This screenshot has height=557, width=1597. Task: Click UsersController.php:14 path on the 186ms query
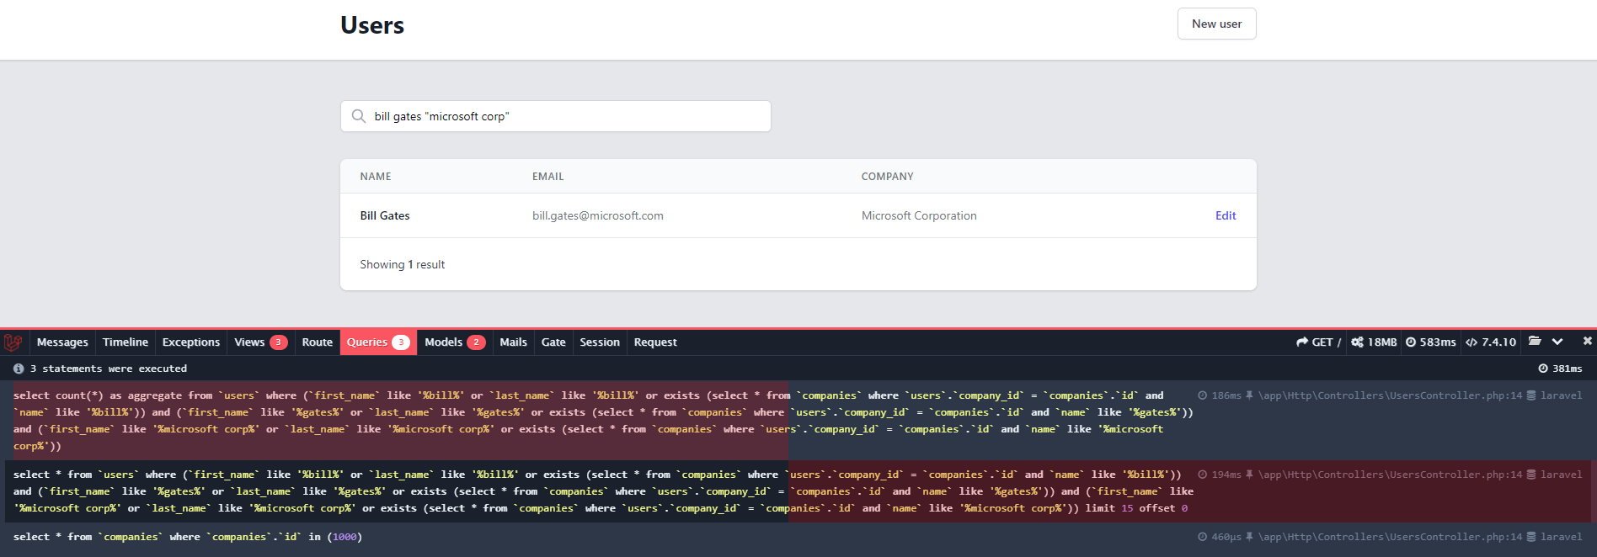[x=1390, y=395]
